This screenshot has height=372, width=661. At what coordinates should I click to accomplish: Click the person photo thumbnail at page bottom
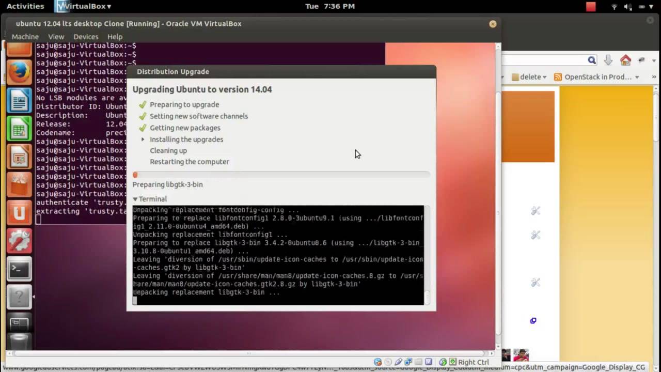coord(521,355)
